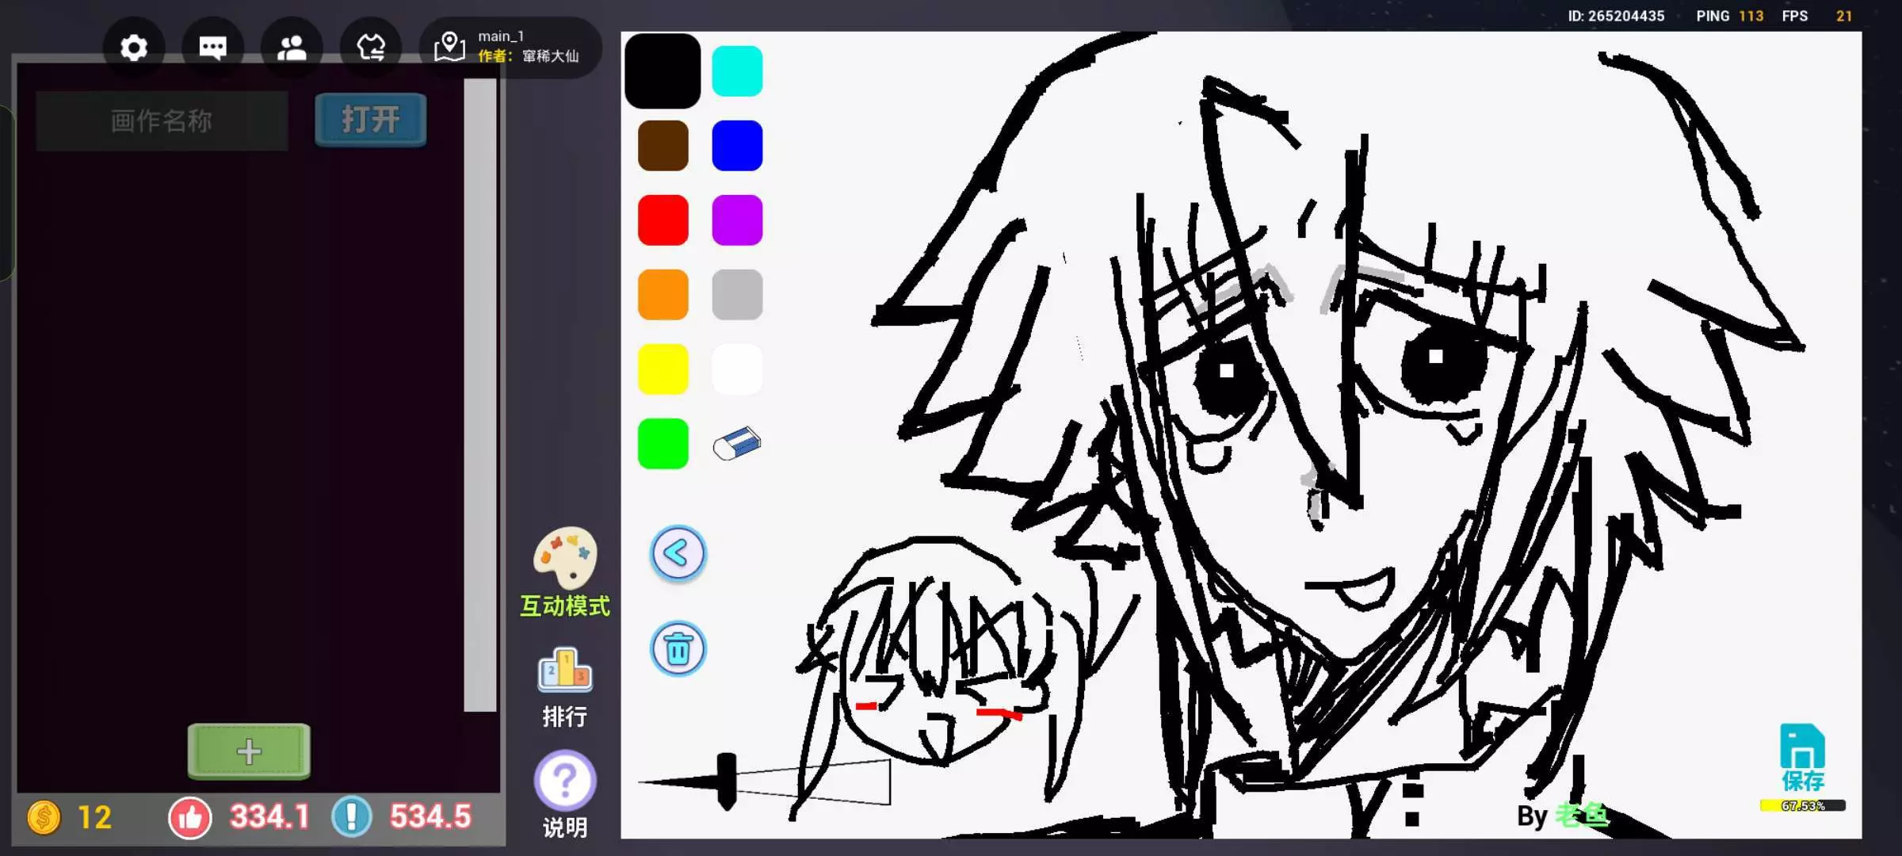Select the eraser tool
The width and height of the screenshot is (1902, 856).
(x=736, y=444)
